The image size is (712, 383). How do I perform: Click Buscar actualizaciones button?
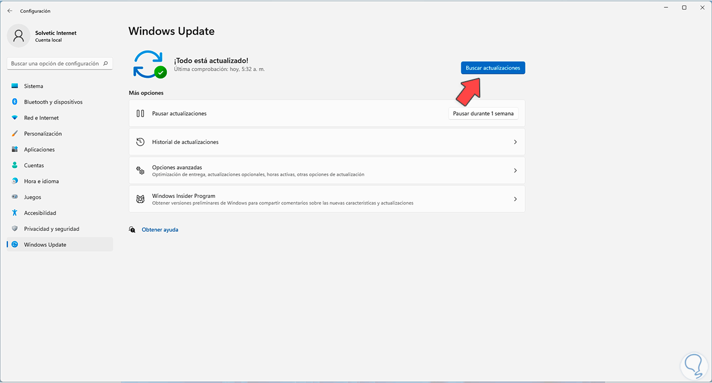(x=493, y=68)
